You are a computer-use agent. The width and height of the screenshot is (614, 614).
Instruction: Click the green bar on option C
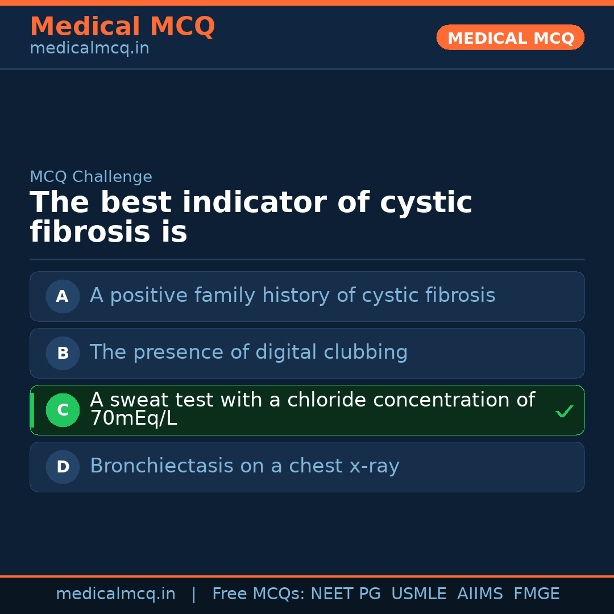(x=32, y=410)
